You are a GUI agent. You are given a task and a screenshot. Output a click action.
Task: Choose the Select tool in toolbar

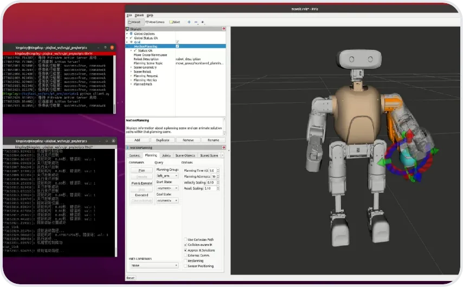click(x=175, y=22)
